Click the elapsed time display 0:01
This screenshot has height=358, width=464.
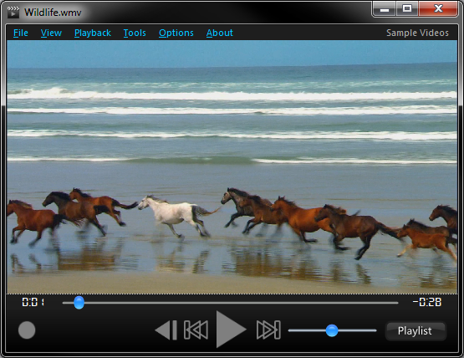(x=33, y=302)
